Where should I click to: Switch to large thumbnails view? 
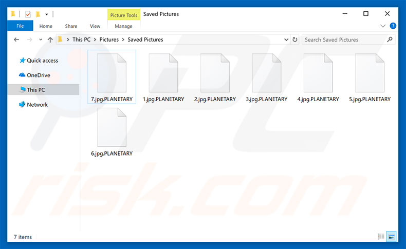click(391, 237)
